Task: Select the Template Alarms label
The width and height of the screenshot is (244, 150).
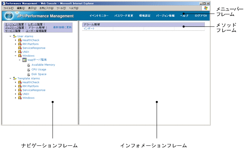Action: click(29, 79)
